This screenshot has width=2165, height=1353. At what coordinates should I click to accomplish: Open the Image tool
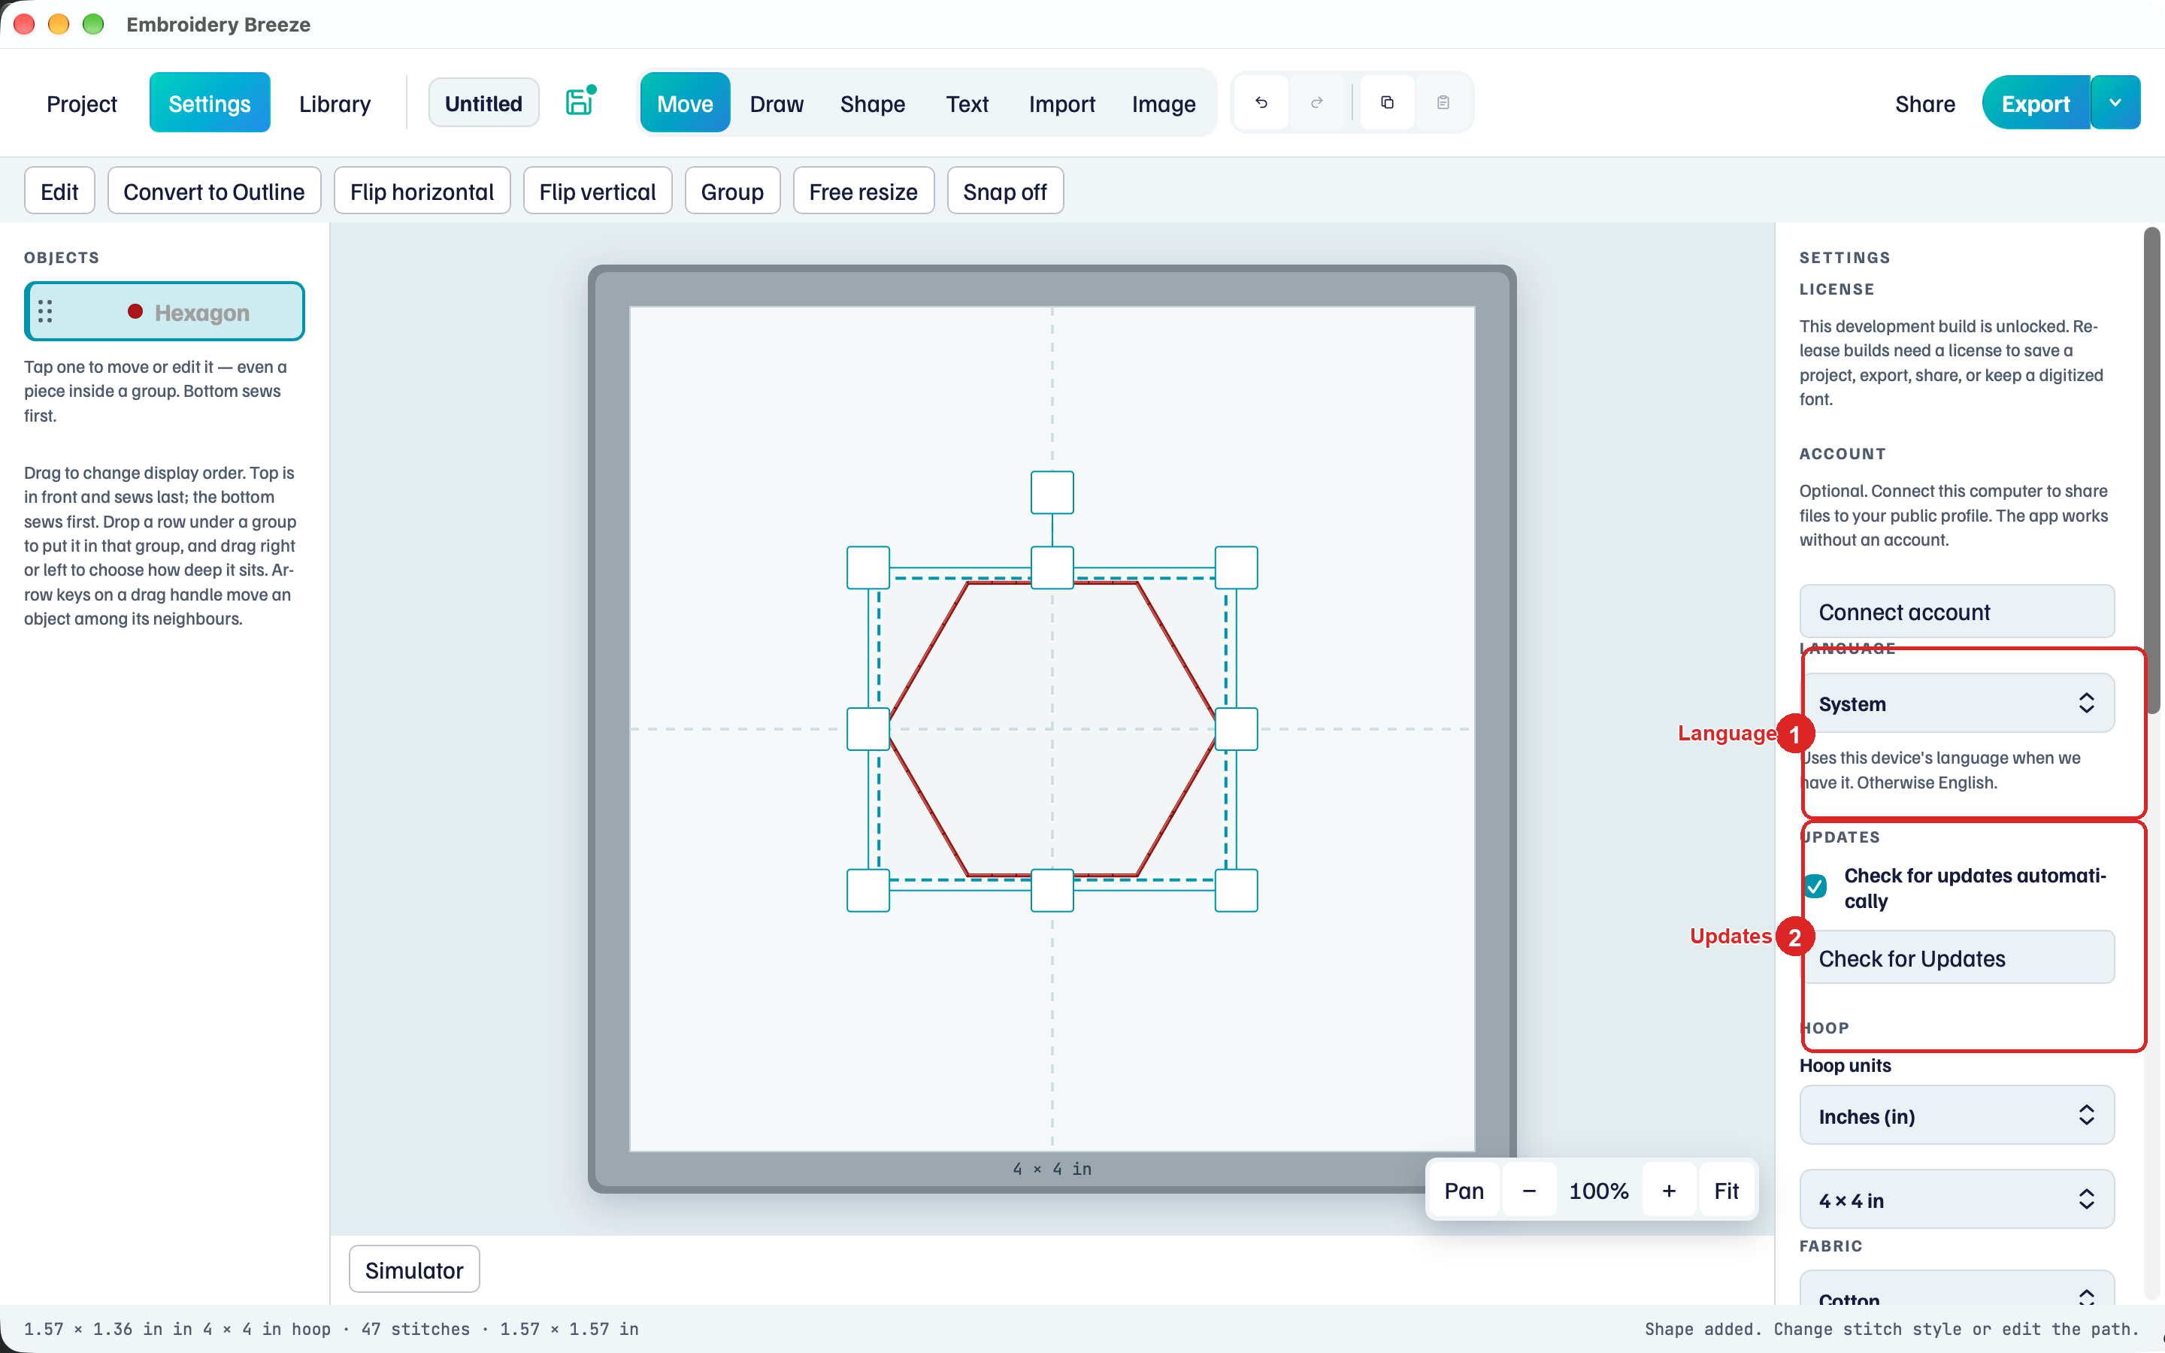click(x=1163, y=103)
